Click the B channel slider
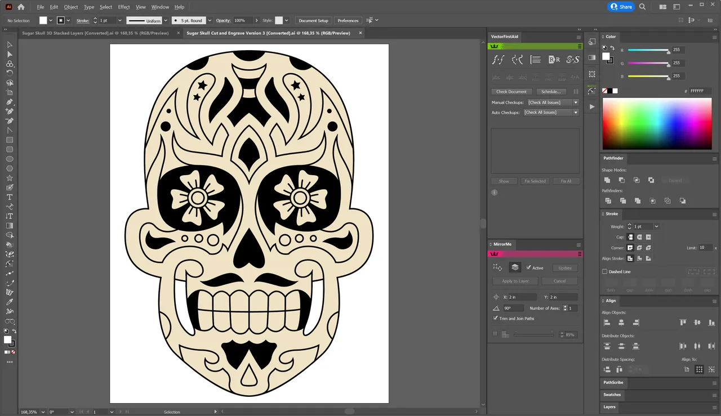The image size is (721, 416). 648,76
